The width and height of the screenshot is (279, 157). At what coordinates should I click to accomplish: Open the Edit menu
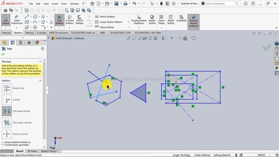pos(38,4)
